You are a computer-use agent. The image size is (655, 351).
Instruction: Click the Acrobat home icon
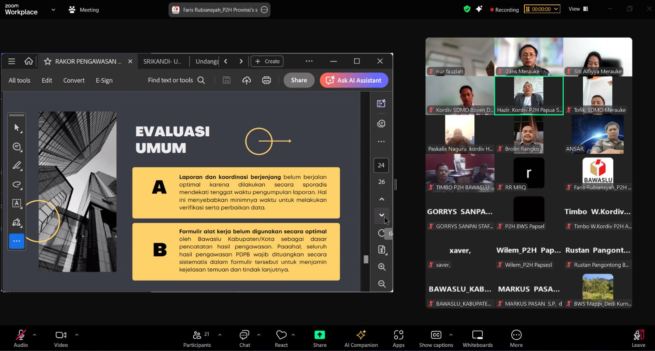pos(29,61)
